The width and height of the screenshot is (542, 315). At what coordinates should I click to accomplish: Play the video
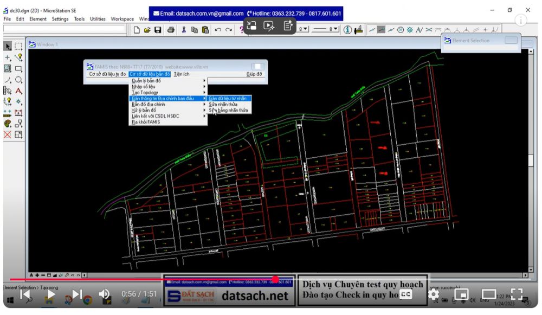(x=51, y=294)
